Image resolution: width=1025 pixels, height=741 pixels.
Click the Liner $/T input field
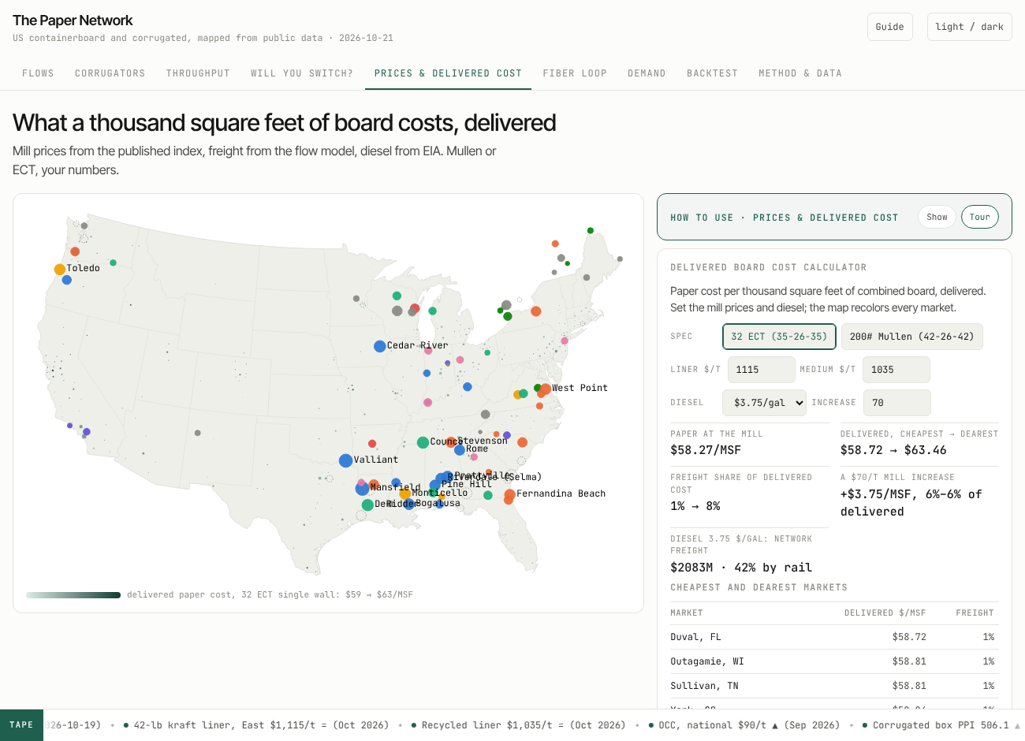(x=761, y=370)
